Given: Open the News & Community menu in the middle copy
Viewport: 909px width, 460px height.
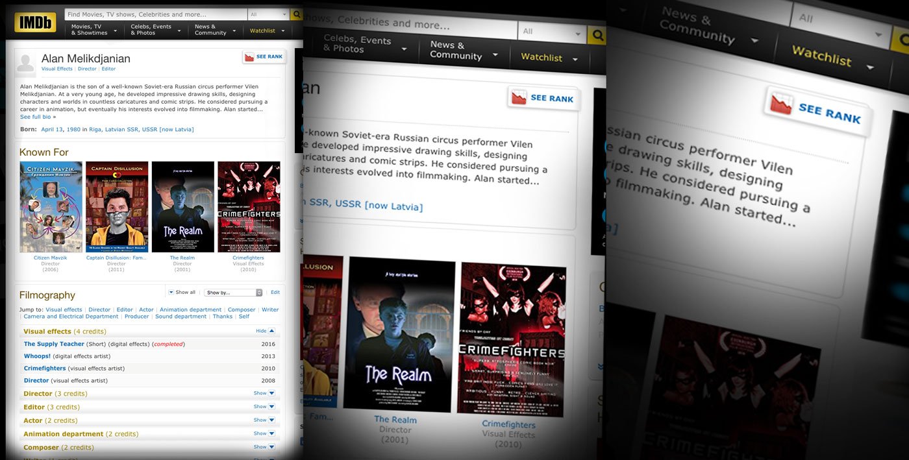Looking at the screenshot, I should pos(463,50).
